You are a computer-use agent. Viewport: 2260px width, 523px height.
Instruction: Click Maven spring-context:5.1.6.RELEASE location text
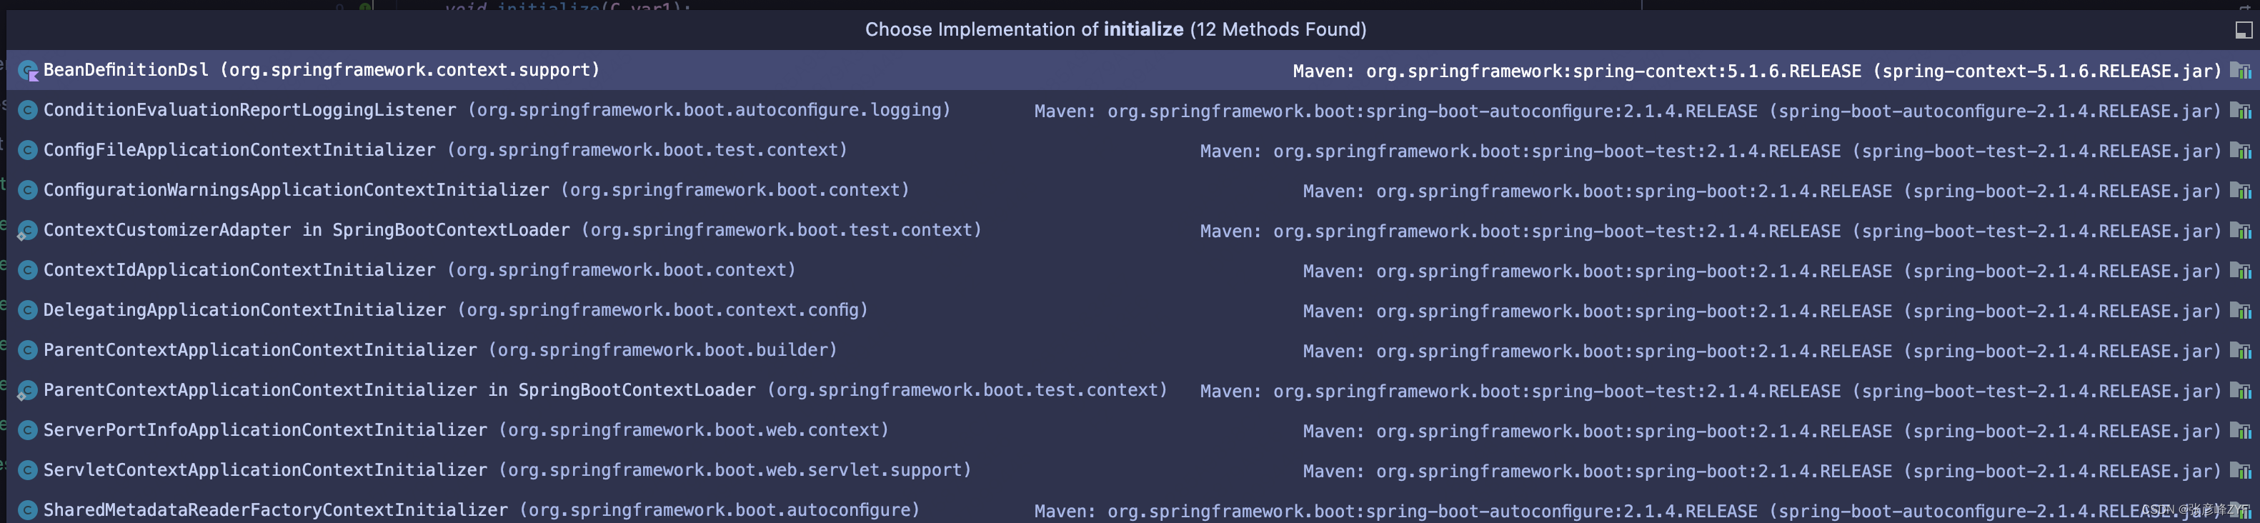tap(1757, 72)
